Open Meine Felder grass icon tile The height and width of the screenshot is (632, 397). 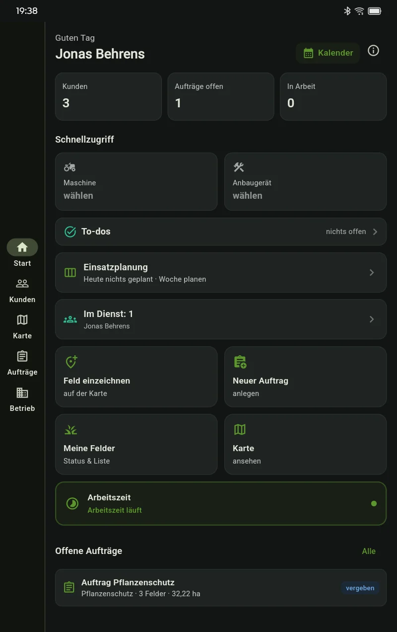136,444
